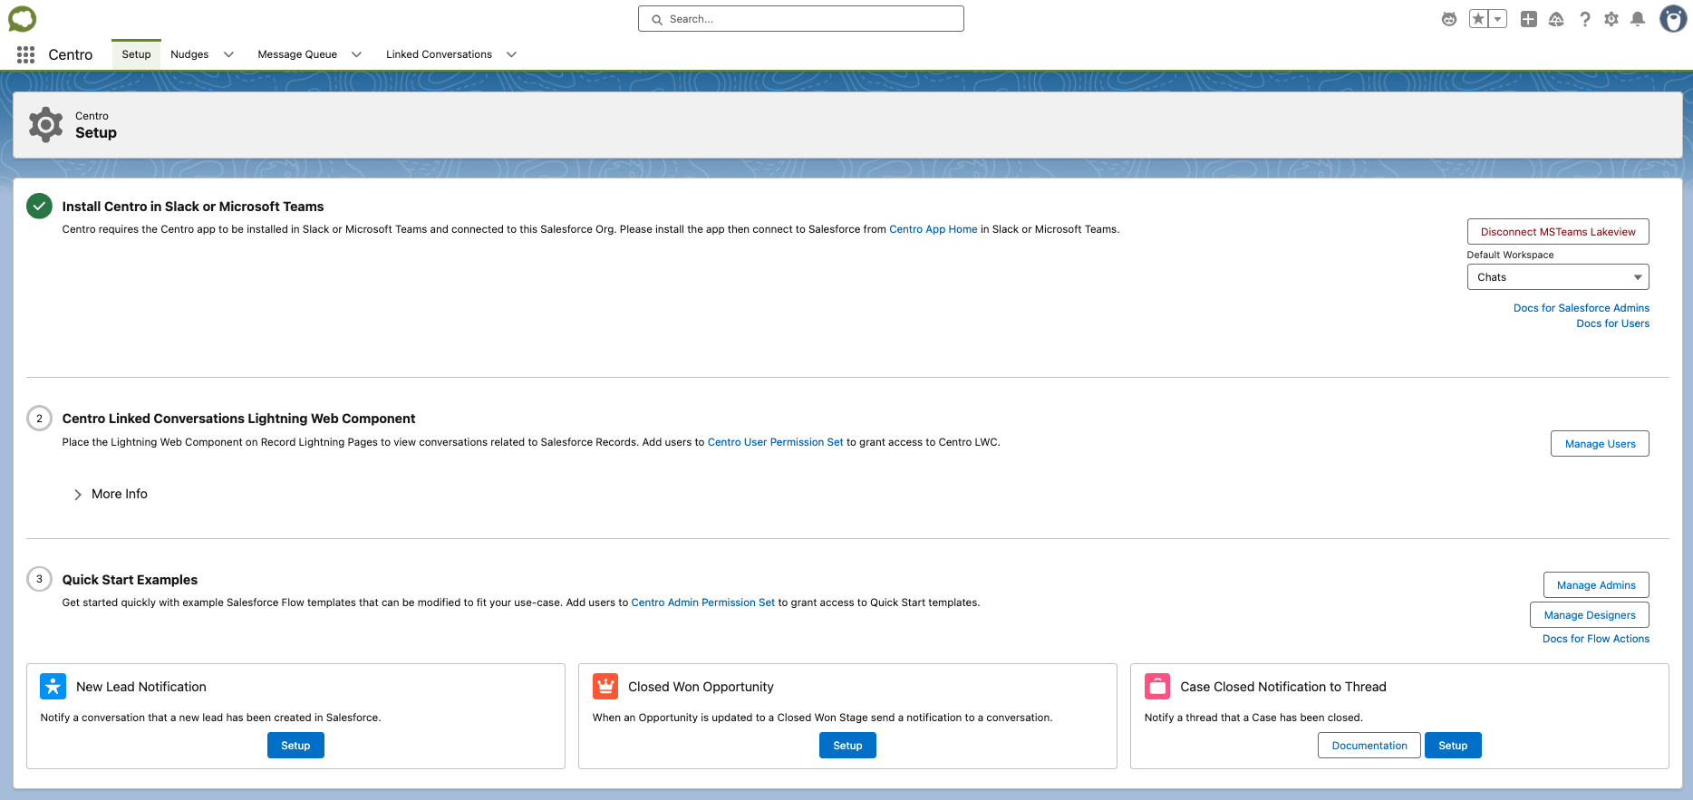This screenshot has height=800, width=1693.
Task: Open the Help question mark icon
Action: 1584,19
